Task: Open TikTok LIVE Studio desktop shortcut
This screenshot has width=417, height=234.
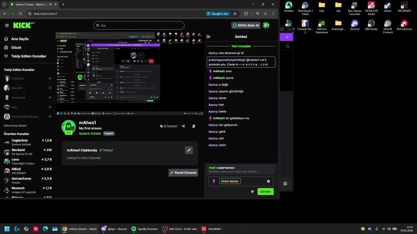Action: click(x=371, y=8)
